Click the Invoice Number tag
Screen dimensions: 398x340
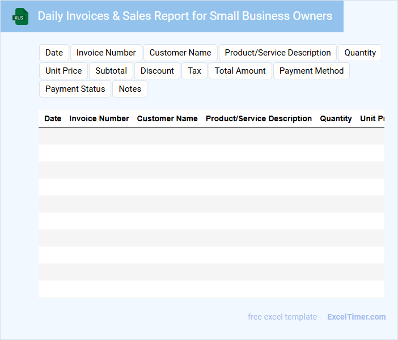106,53
